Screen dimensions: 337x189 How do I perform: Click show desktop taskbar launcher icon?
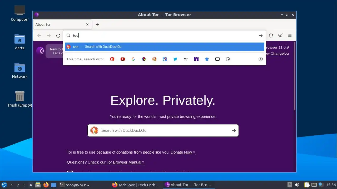54,185
